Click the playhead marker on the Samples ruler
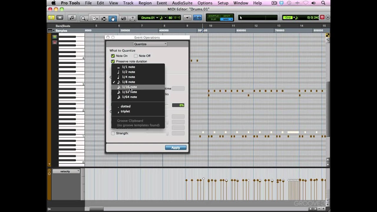 pos(202,30)
